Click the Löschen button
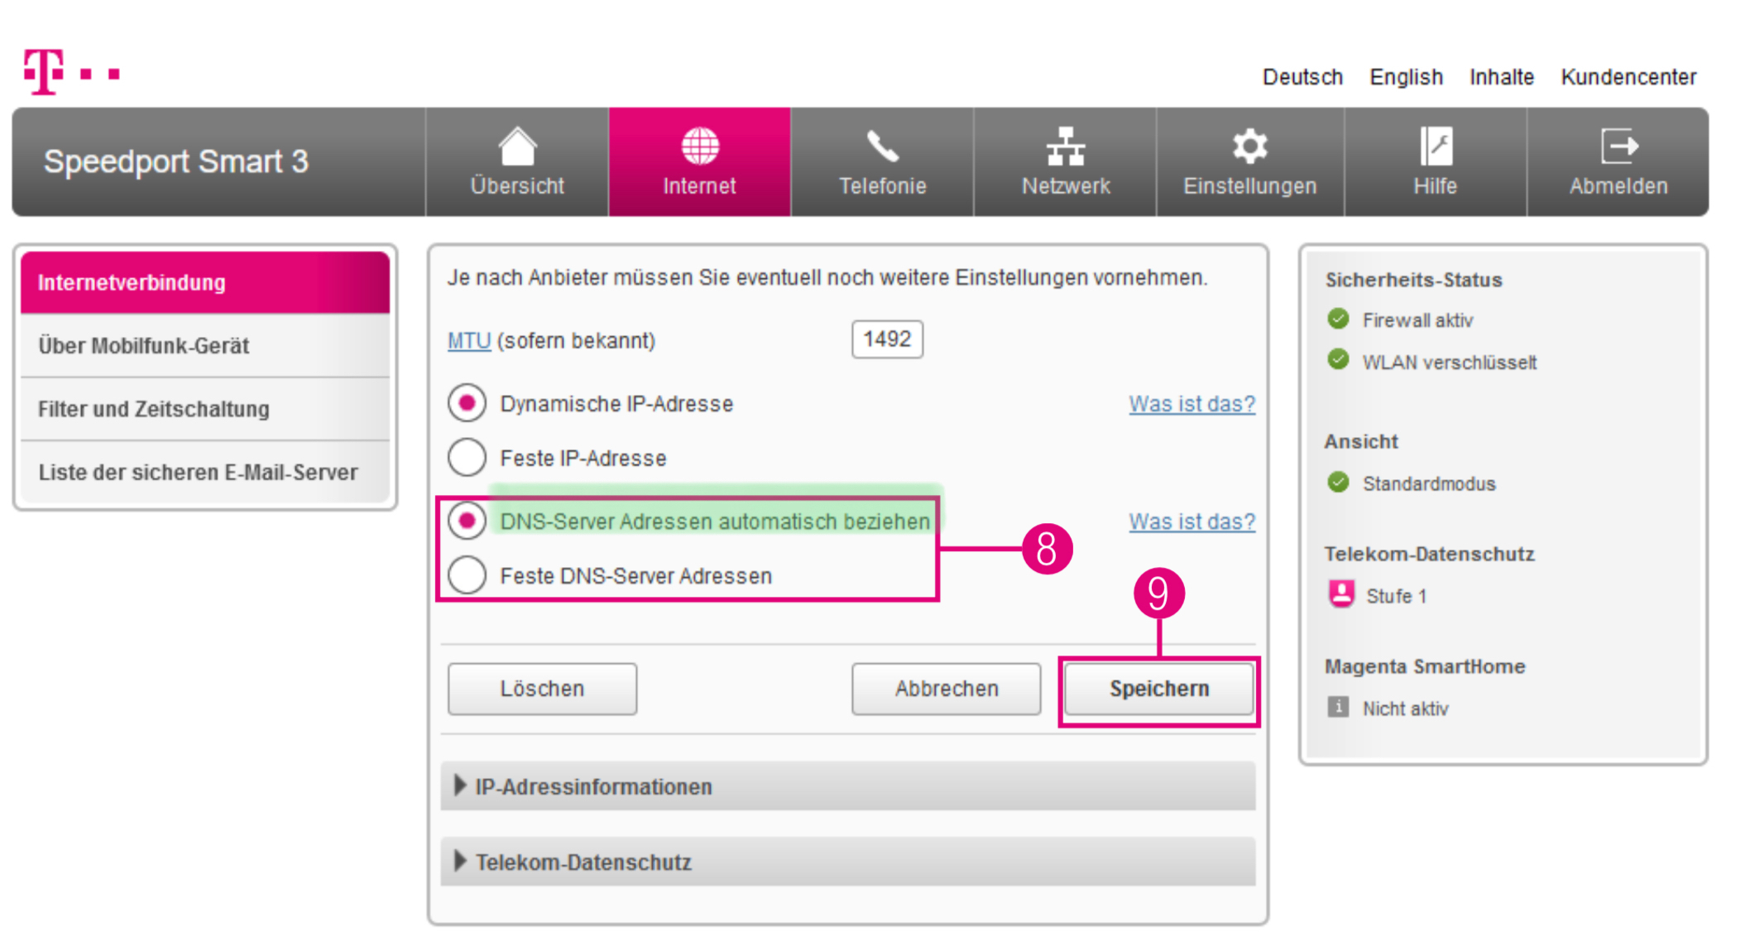The image size is (1741, 942). point(542,689)
